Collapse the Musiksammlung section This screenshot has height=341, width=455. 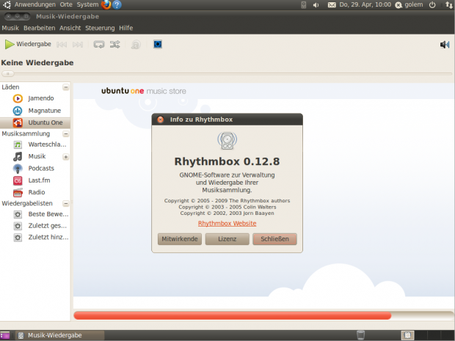point(66,133)
